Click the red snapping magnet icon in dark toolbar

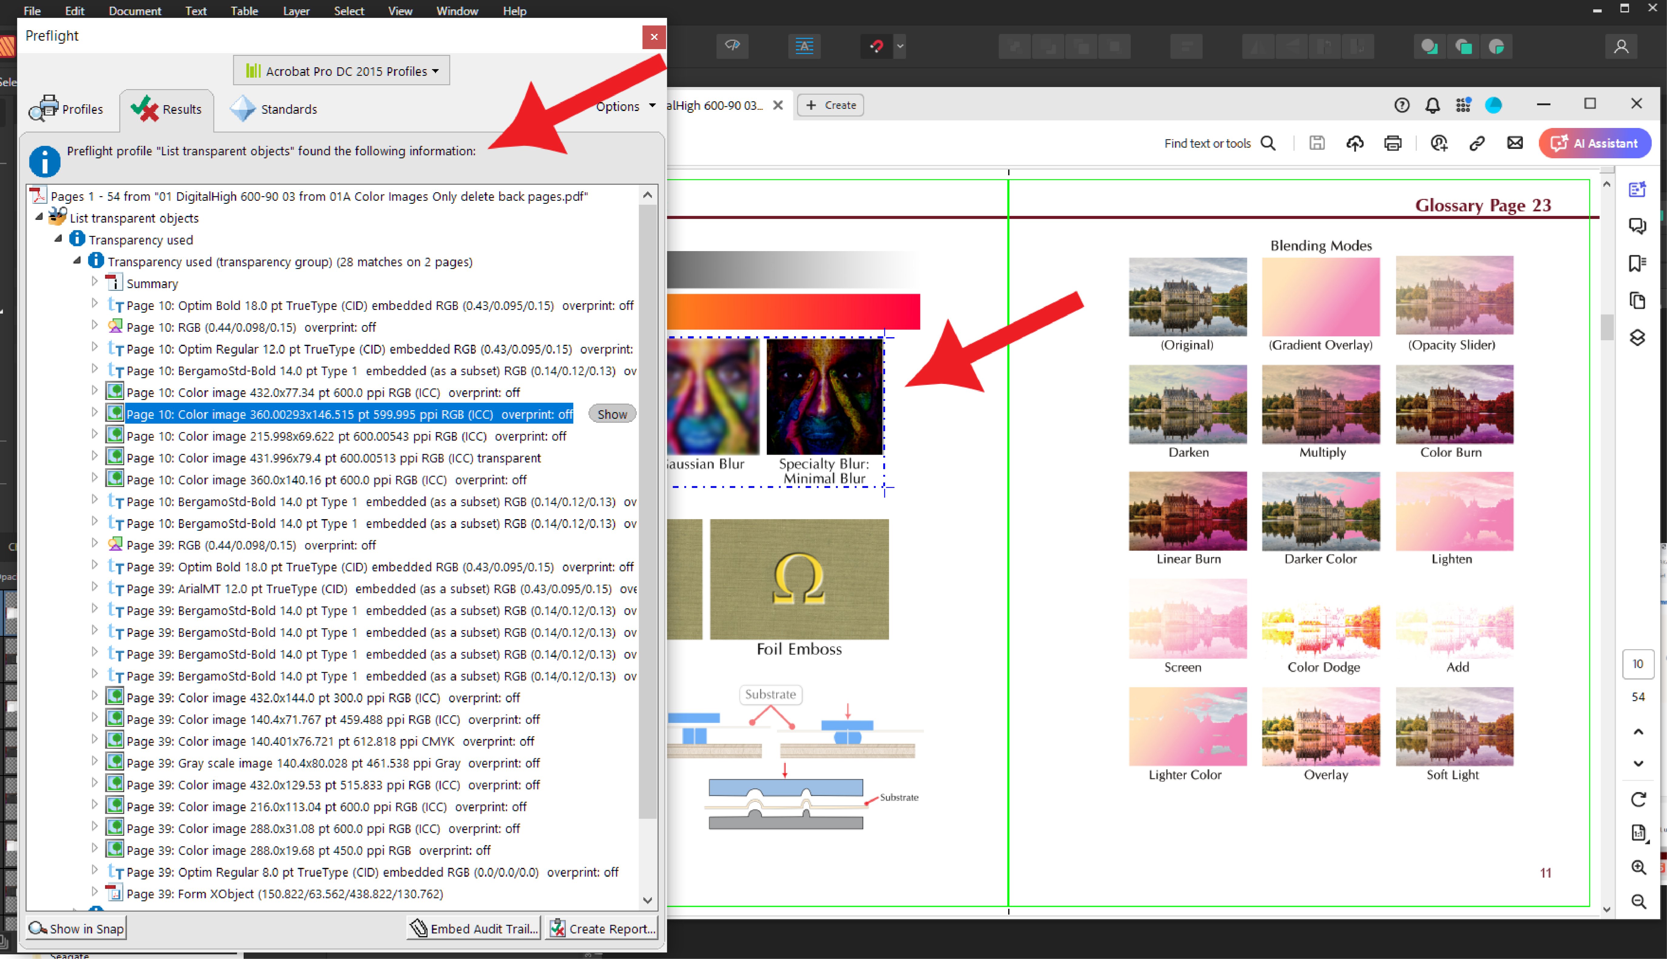tap(877, 46)
